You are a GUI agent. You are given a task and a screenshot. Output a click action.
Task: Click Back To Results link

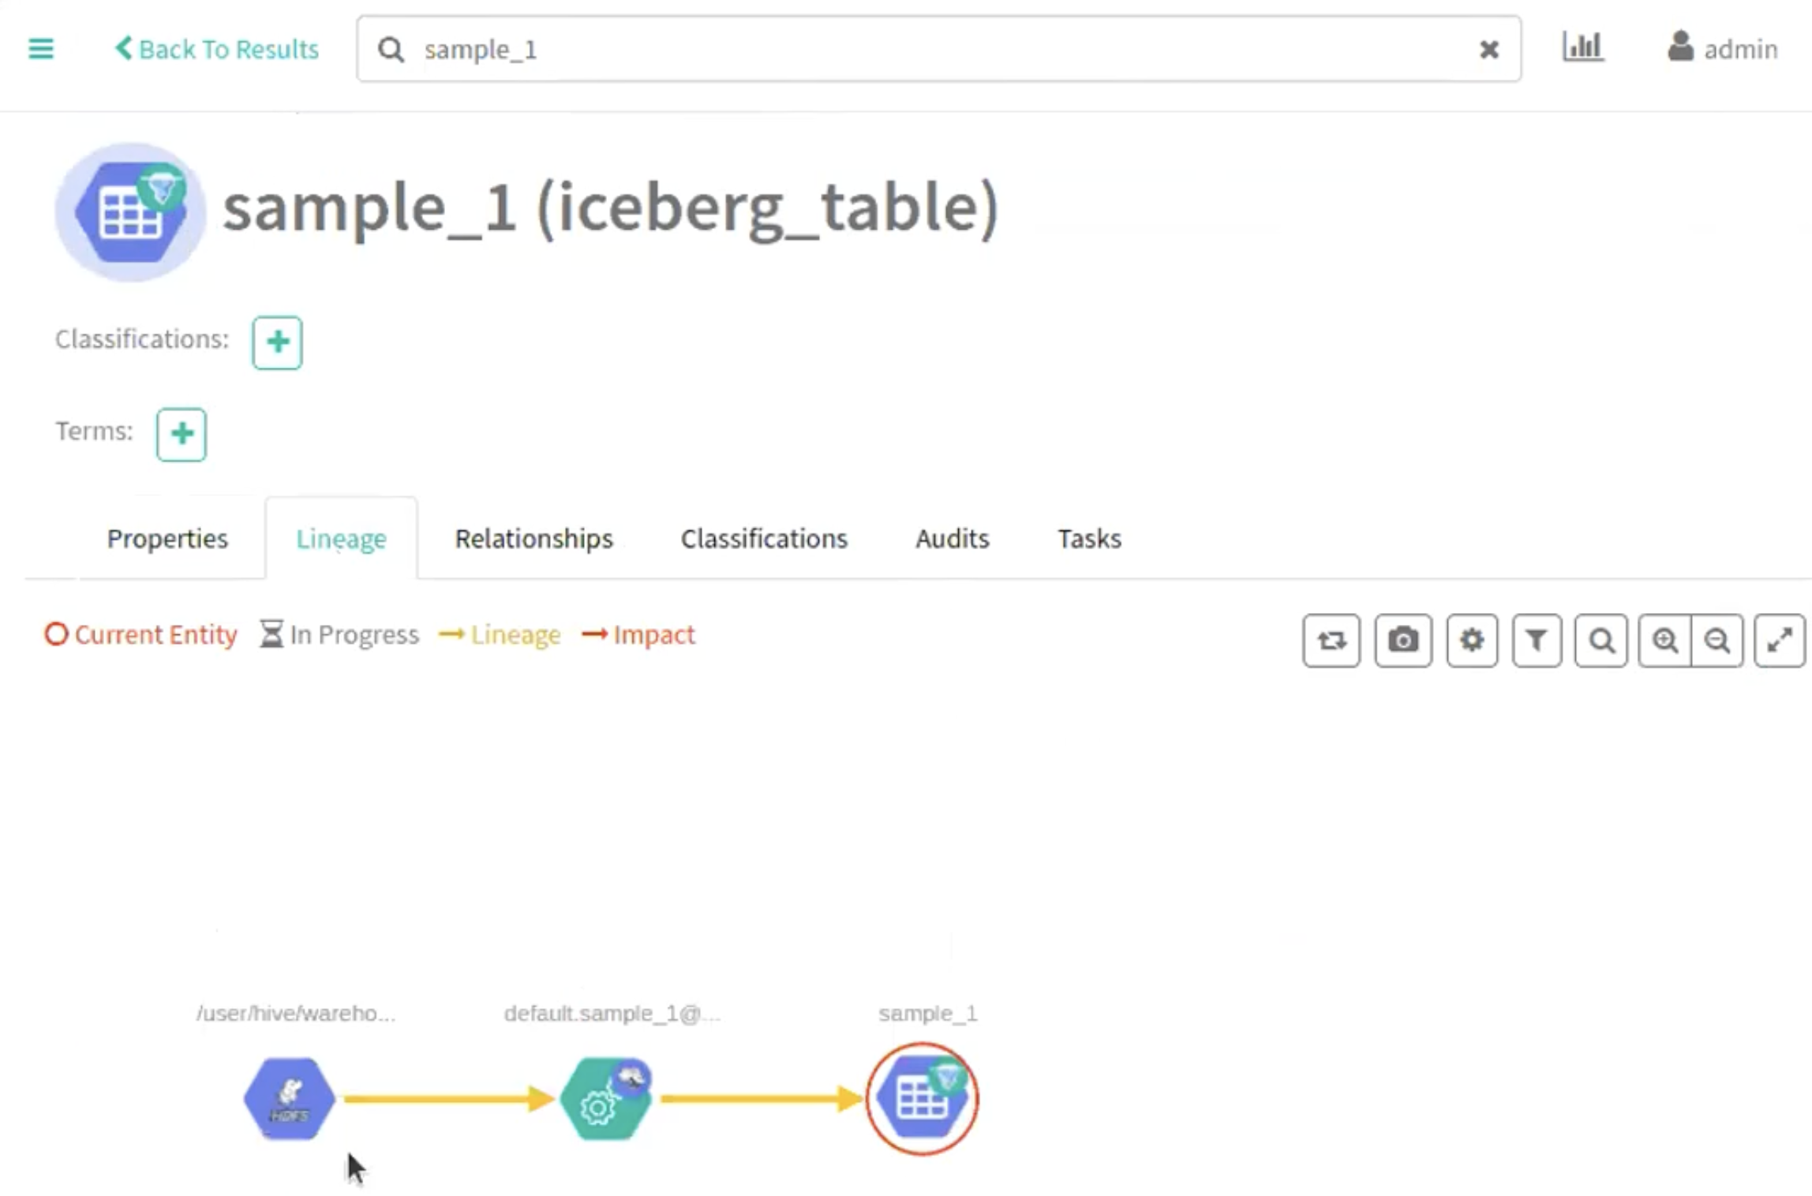click(218, 49)
